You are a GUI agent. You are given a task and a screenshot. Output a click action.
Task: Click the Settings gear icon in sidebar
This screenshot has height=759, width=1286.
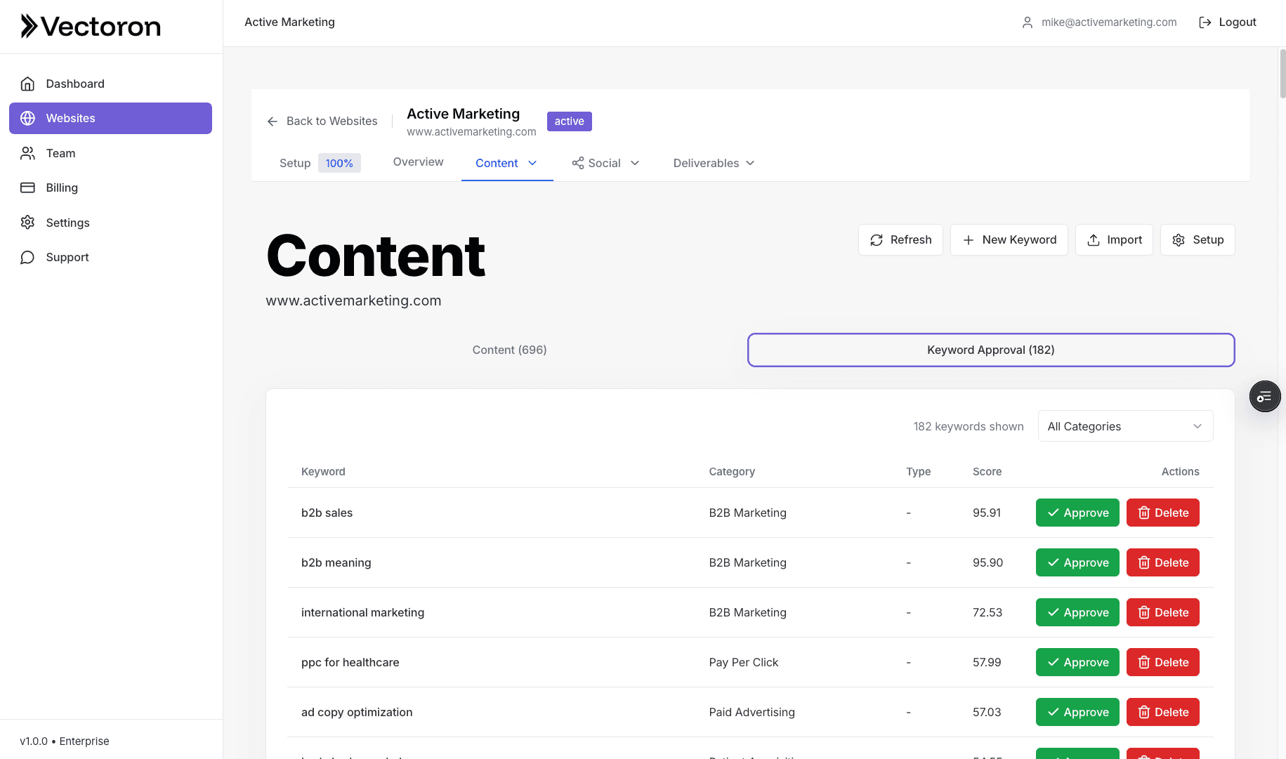coord(28,223)
